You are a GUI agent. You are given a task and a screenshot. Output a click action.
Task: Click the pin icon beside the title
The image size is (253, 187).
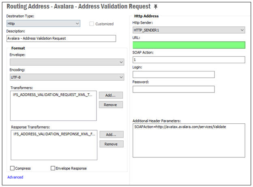pyautogui.click(x=155, y=6)
